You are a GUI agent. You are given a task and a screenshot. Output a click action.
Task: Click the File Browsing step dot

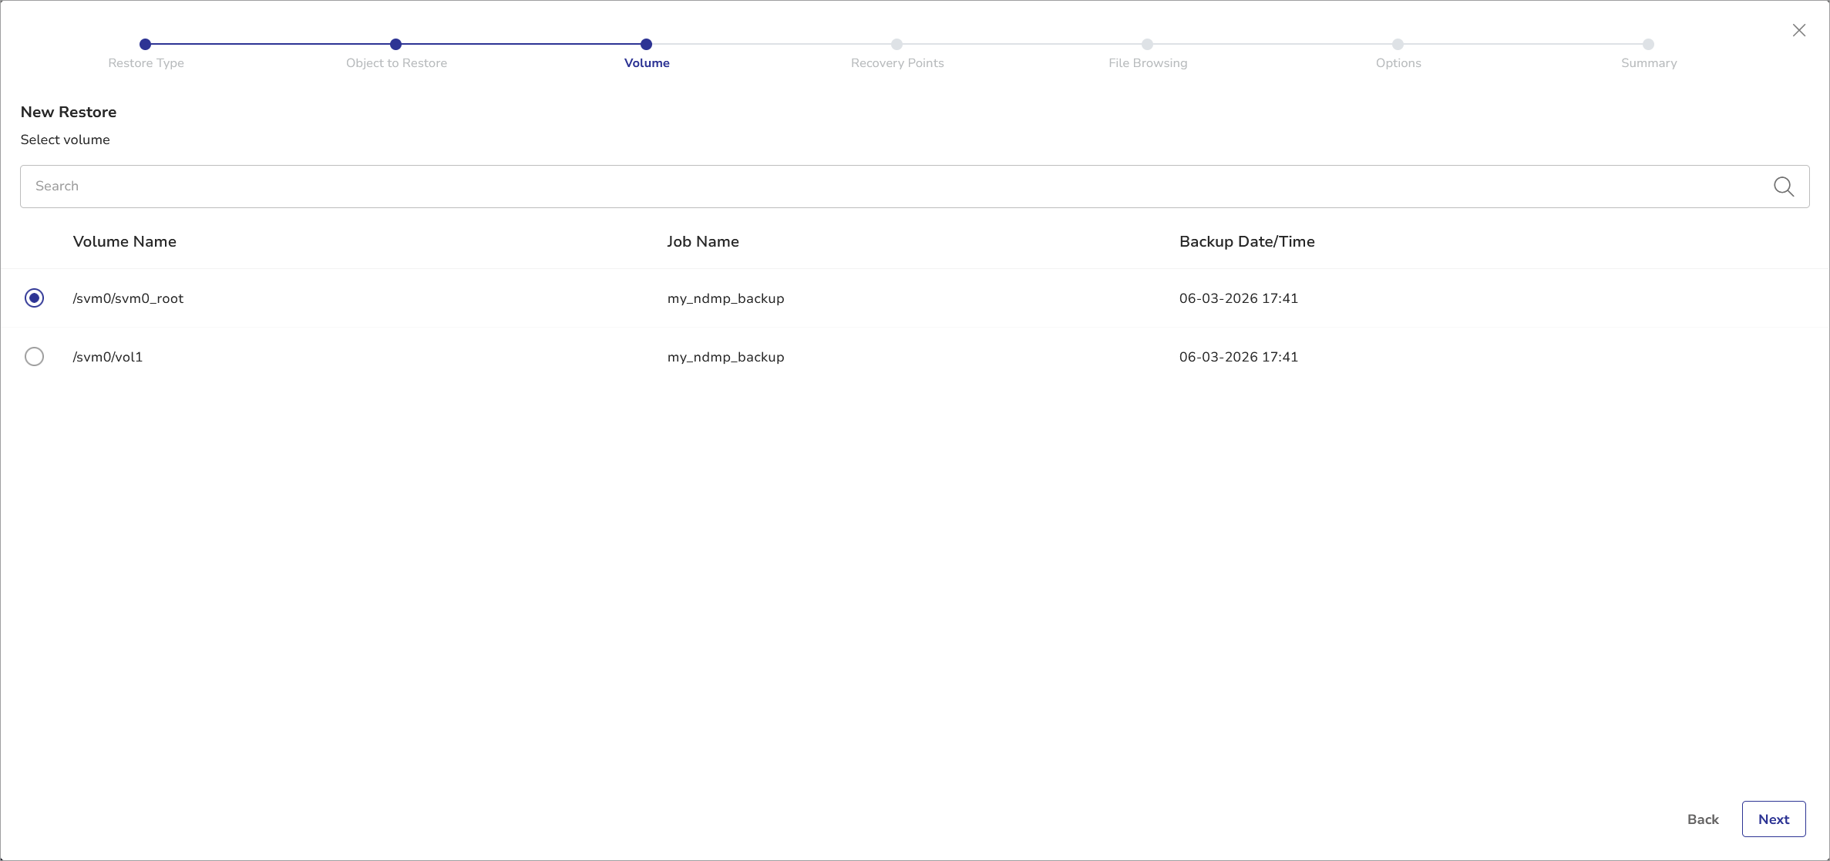coord(1147,45)
